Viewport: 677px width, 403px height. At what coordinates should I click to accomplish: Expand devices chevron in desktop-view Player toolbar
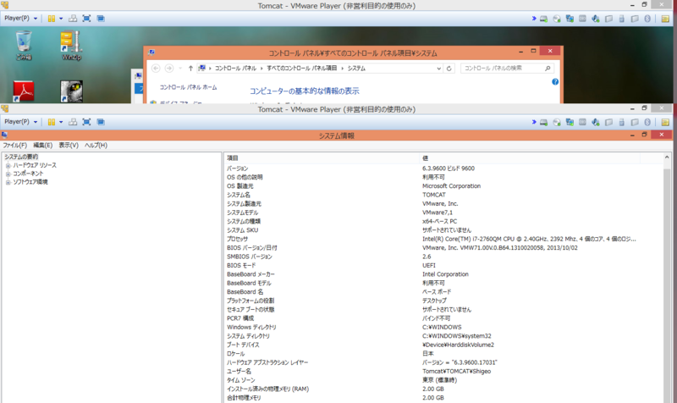click(x=534, y=19)
